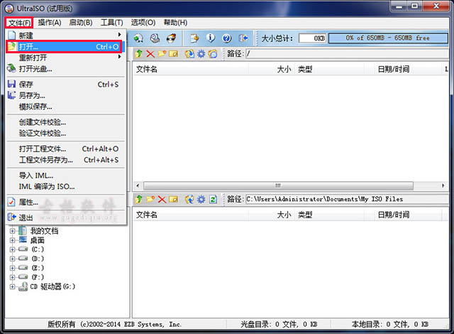The height and width of the screenshot is (334, 454).
Task: Click the gear settings icon in upper pane toolbar
Action: click(201, 53)
